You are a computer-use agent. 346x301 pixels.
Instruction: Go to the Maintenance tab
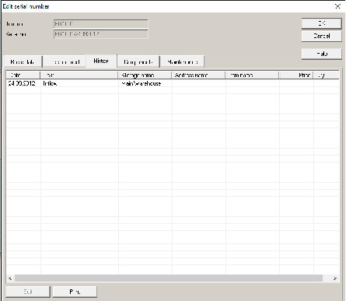tap(183, 61)
